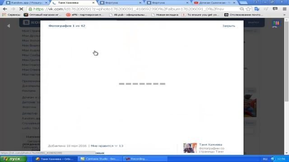Open the Recording taskbar item
Screen dimensions: 289x162
(145, 159)
